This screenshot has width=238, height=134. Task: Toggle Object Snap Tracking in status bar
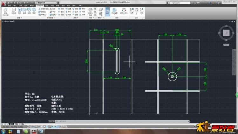click(x=47, y=127)
